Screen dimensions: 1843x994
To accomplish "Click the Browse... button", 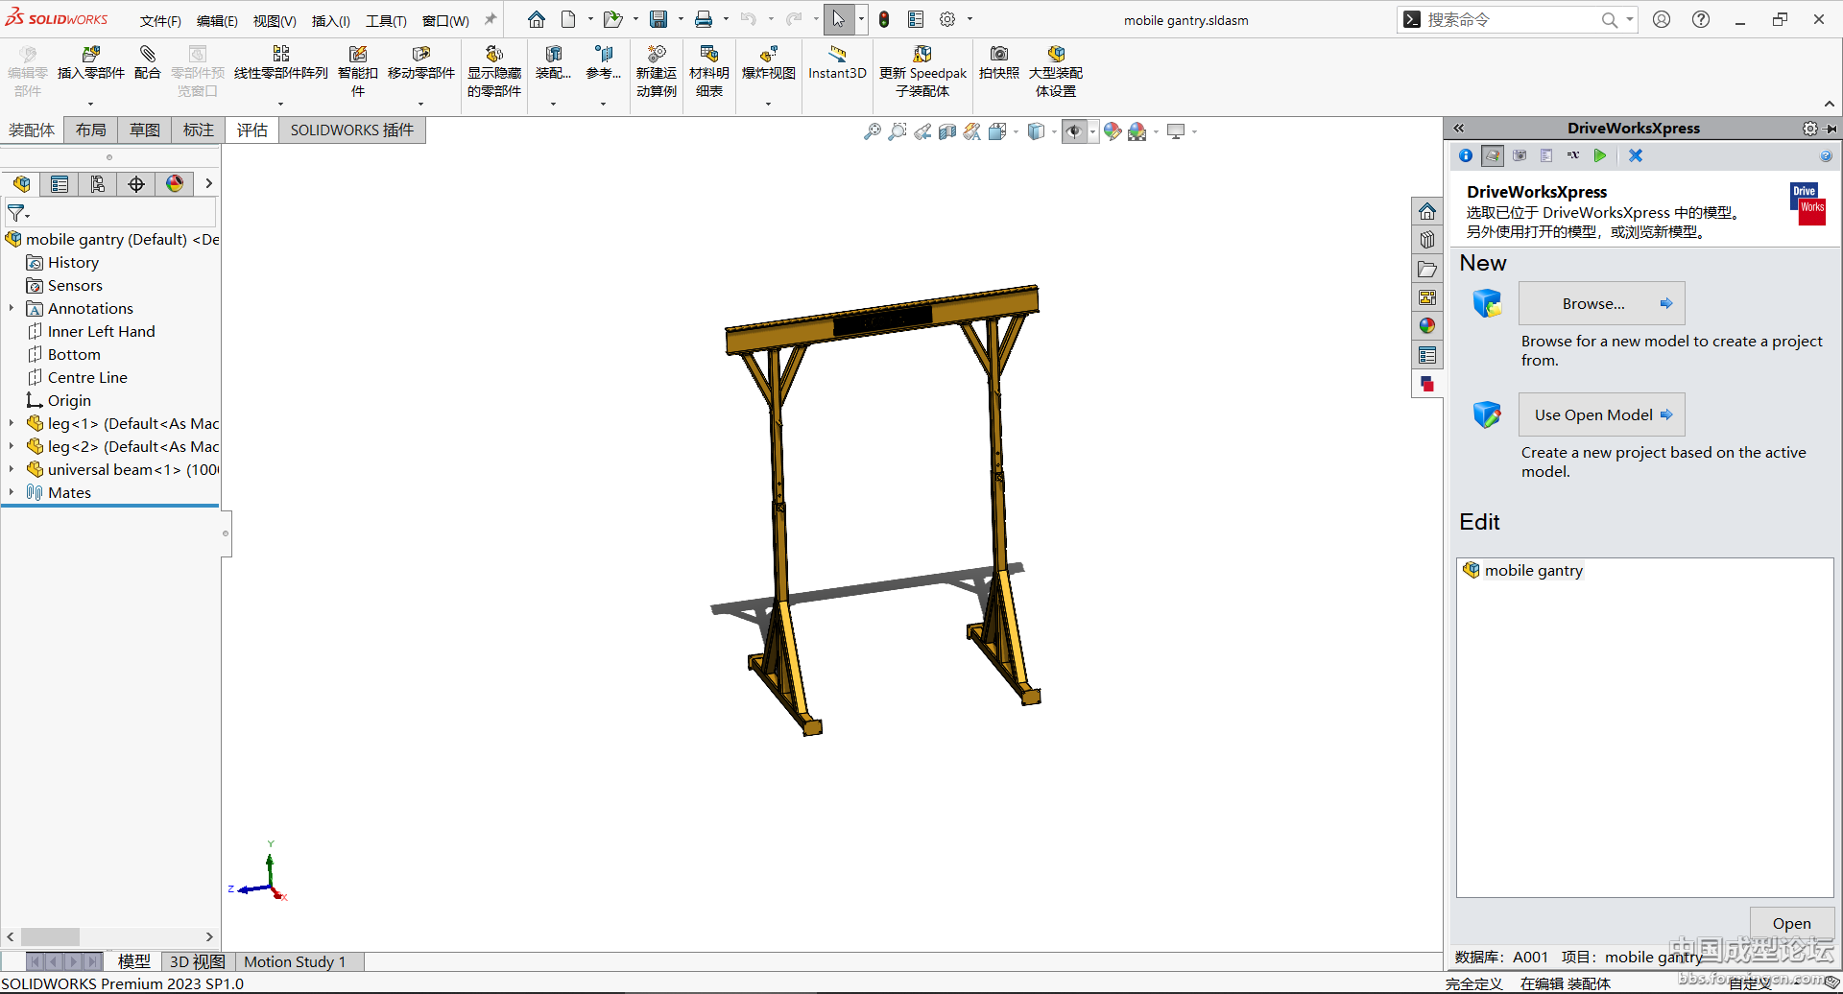I will [x=1601, y=303].
